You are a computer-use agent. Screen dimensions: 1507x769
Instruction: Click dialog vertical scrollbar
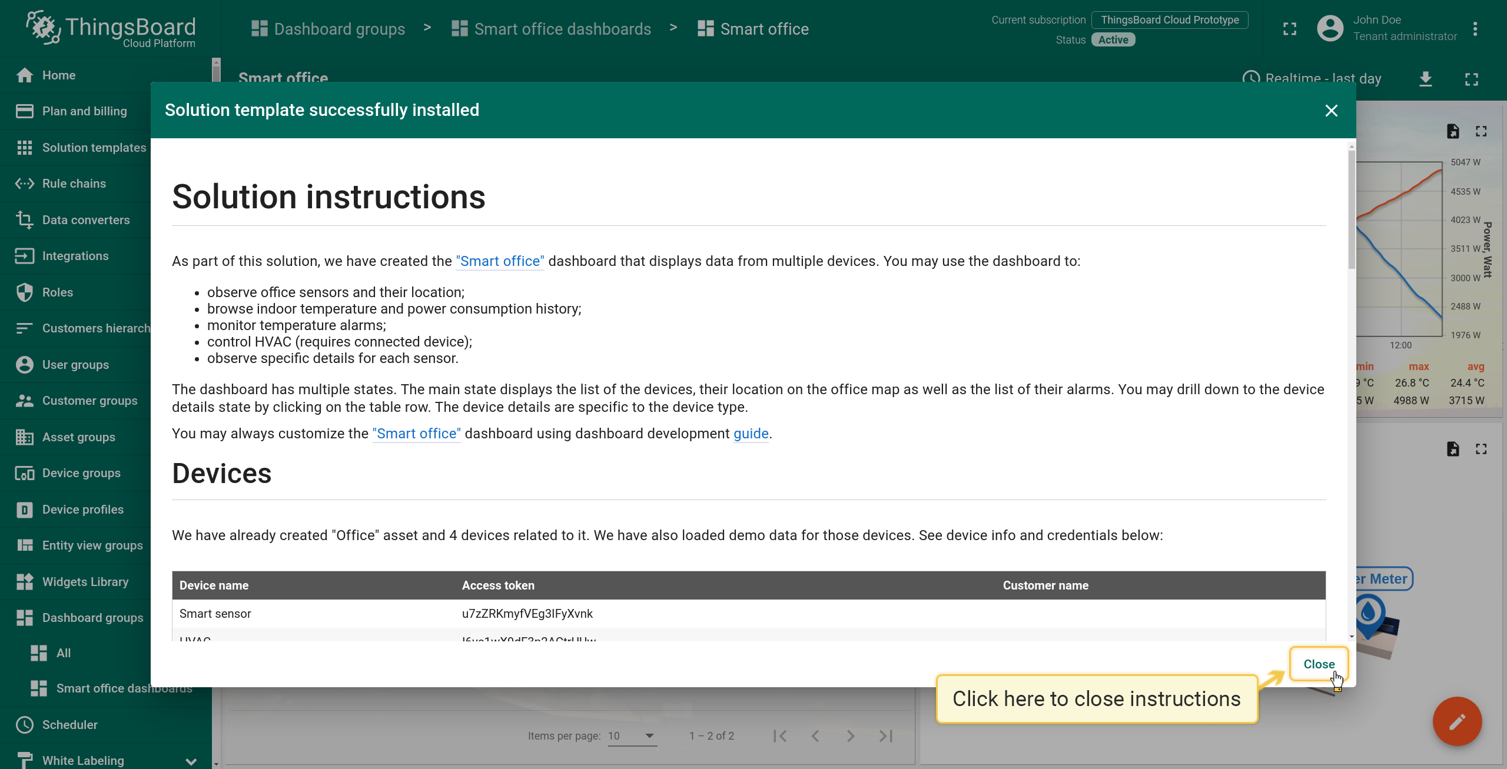coord(1352,209)
